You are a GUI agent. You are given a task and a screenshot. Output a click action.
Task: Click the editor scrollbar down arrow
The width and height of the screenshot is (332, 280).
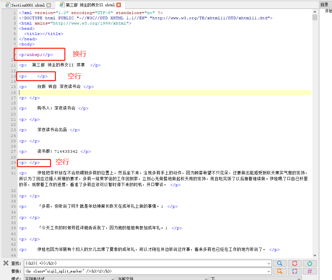(315, 255)
